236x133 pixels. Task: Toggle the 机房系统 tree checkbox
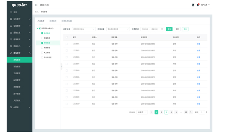(x=42, y=33)
